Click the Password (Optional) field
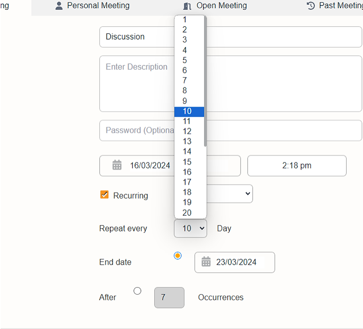The height and width of the screenshot is (329, 363). 231,130
